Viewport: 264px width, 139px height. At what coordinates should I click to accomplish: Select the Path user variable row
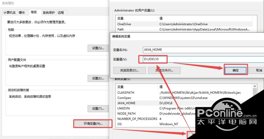tap(185, 29)
